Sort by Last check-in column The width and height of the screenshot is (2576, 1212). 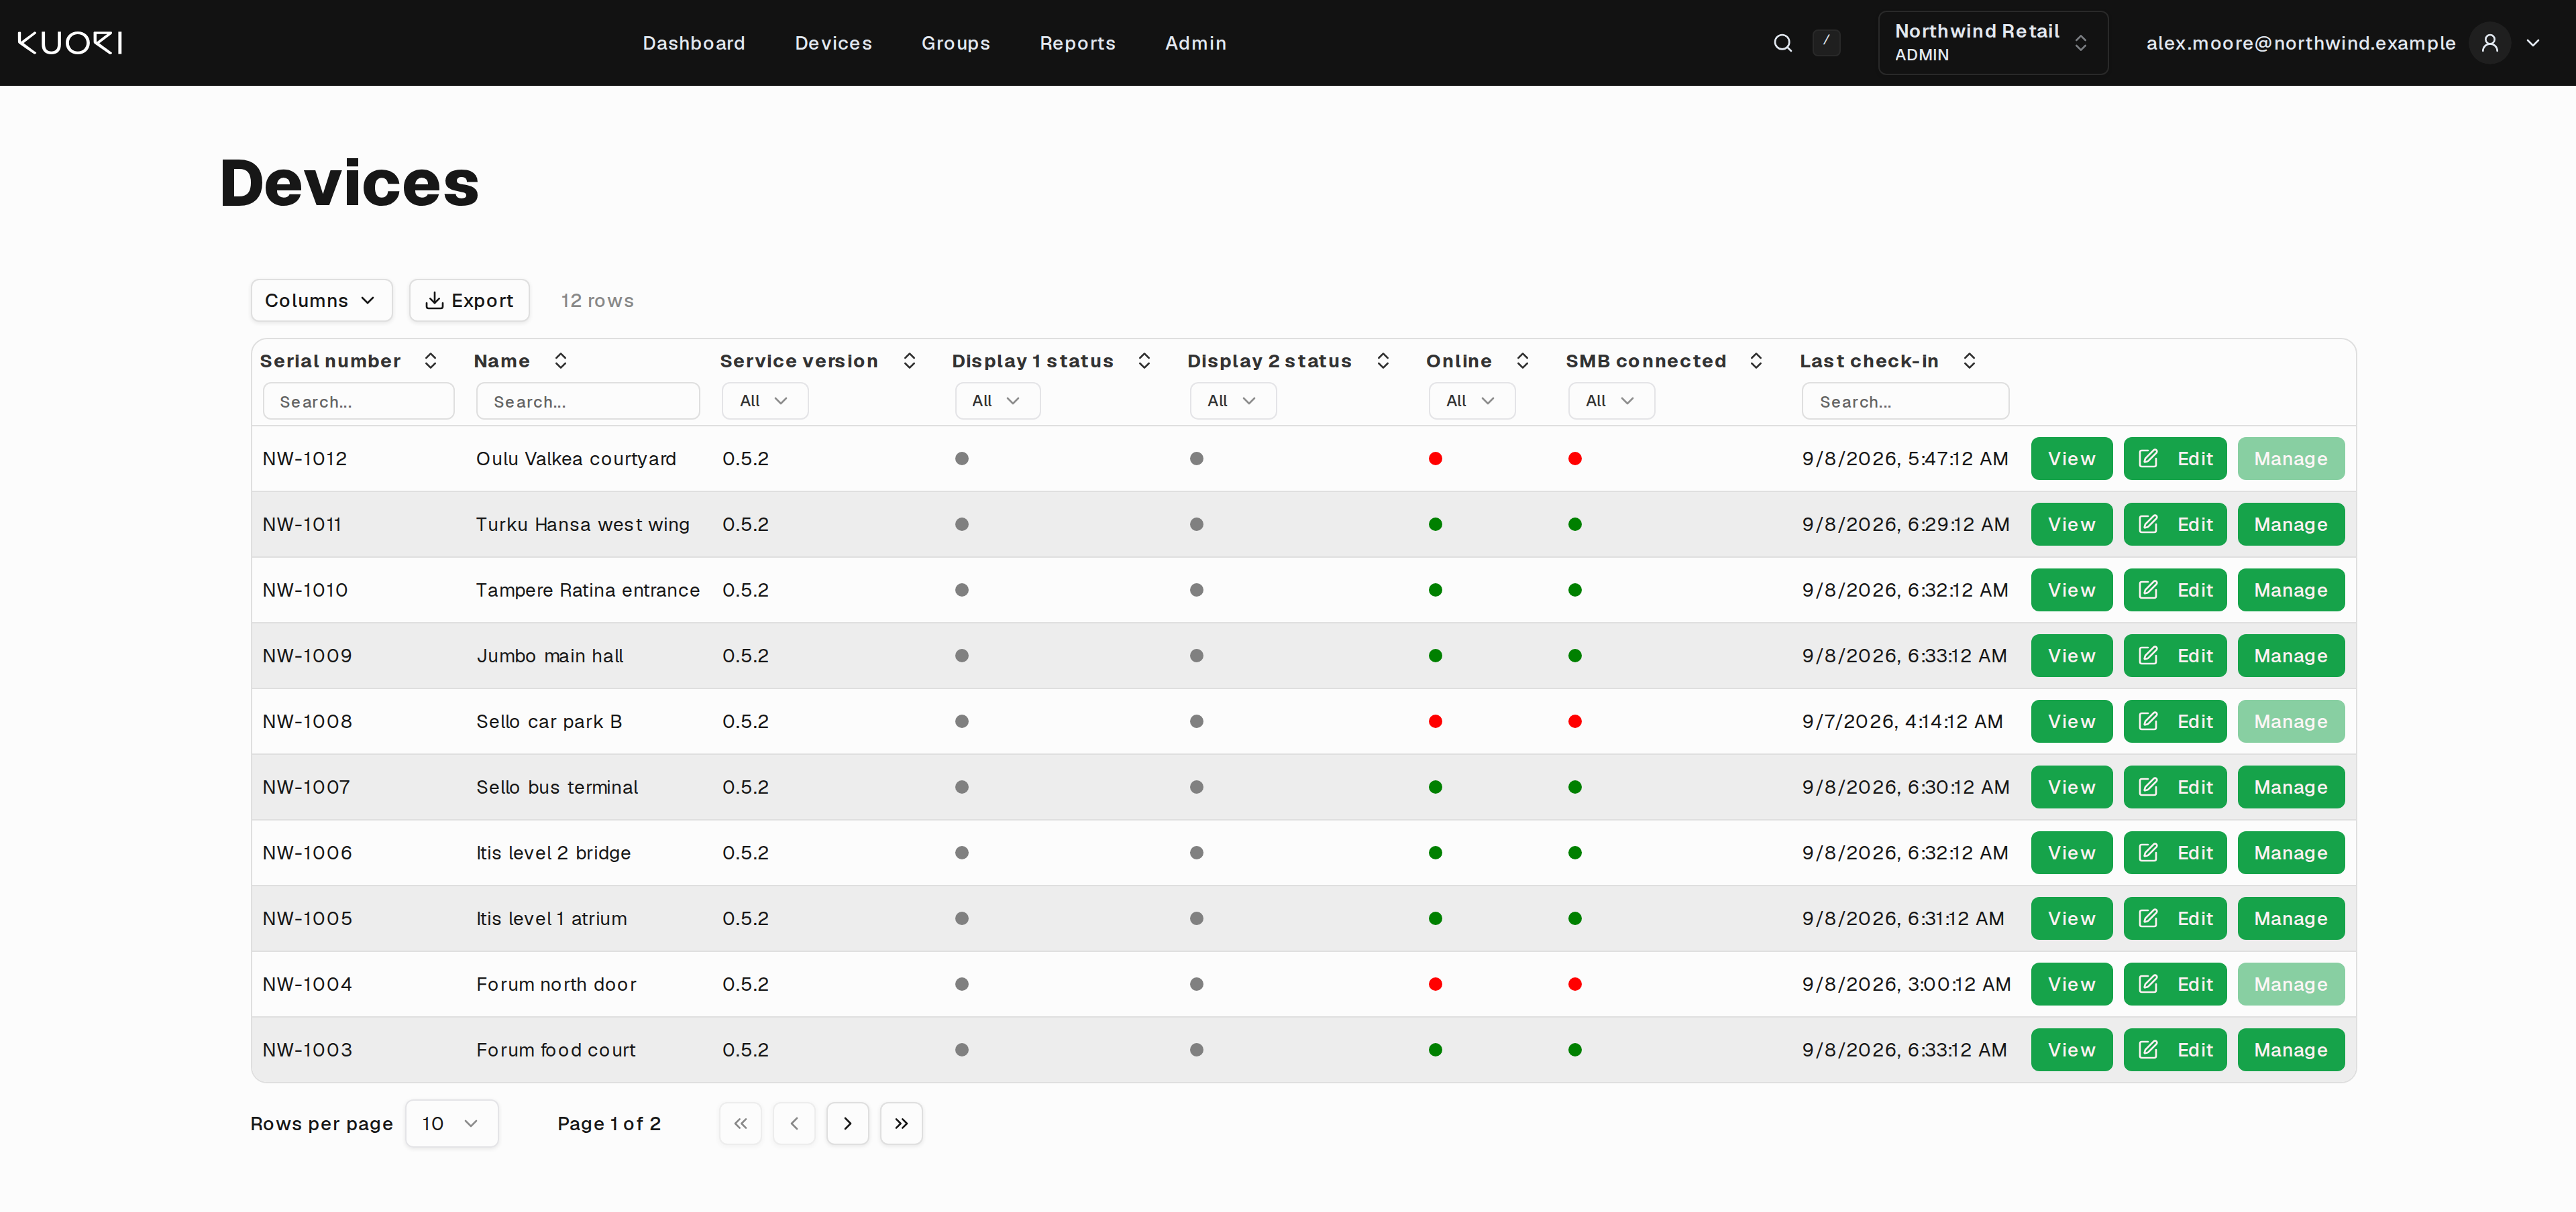1969,361
